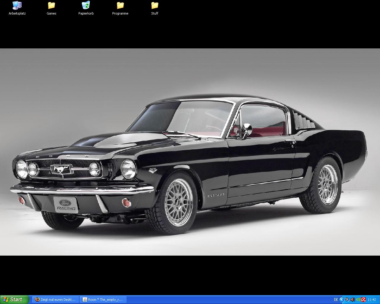Open the NVIDIA tray icon

coord(358,300)
